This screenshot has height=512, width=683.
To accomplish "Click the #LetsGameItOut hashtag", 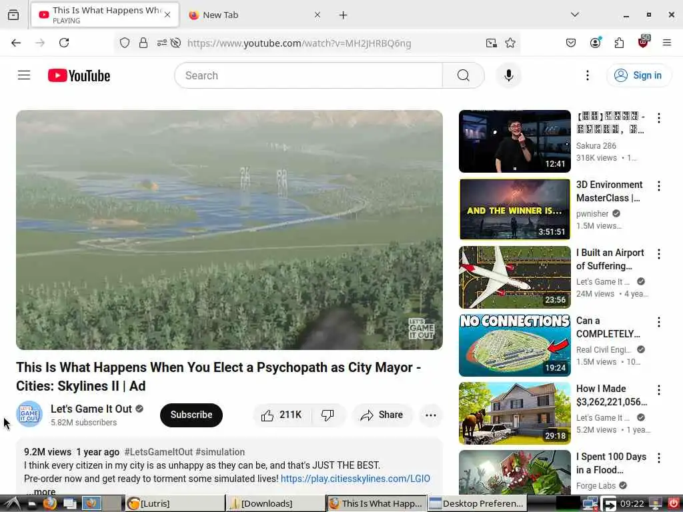I will (x=158, y=452).
